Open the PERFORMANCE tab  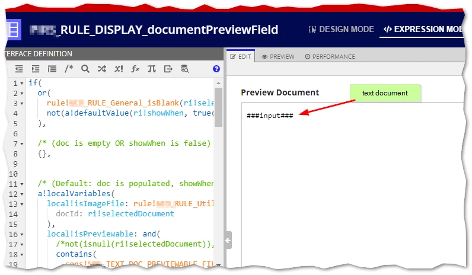click(x=330, y=56)
